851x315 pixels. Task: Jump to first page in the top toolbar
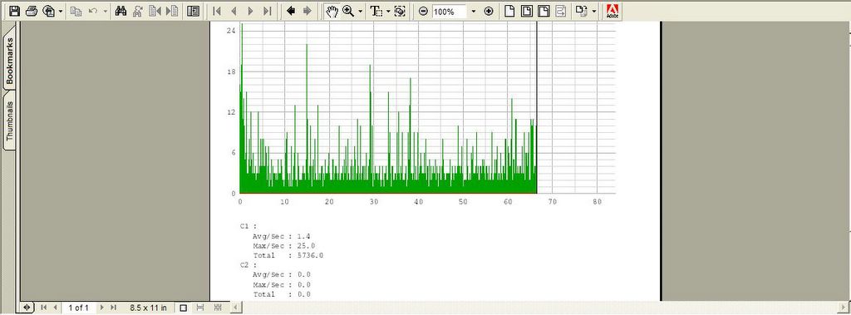[x=217, y=11]
